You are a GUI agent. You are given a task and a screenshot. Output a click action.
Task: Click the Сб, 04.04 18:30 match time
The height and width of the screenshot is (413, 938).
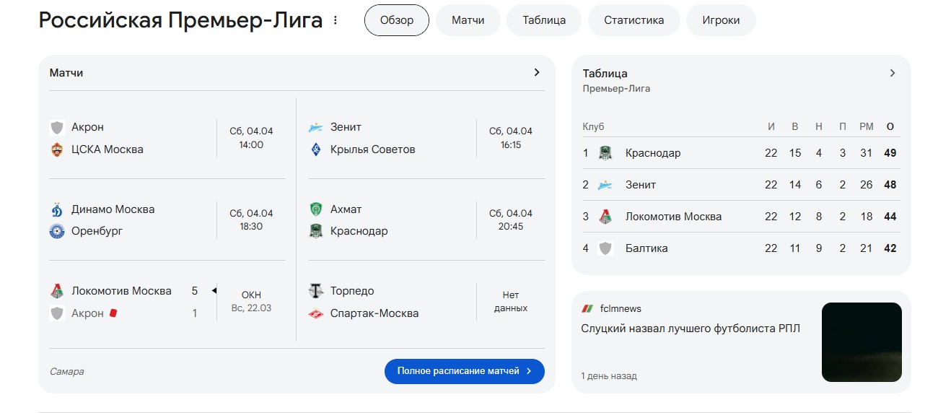click(x=251, y=219)
